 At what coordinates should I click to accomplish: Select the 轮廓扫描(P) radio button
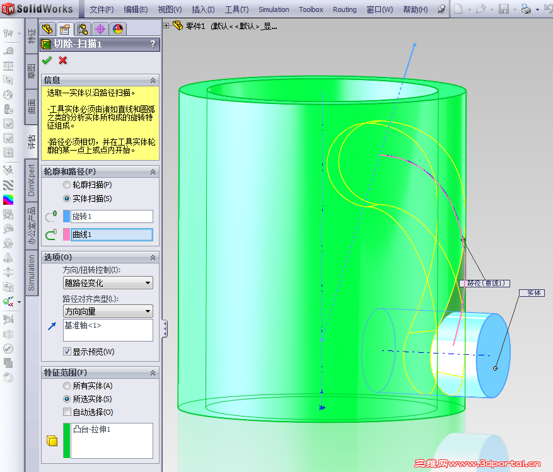click(67, 185)
